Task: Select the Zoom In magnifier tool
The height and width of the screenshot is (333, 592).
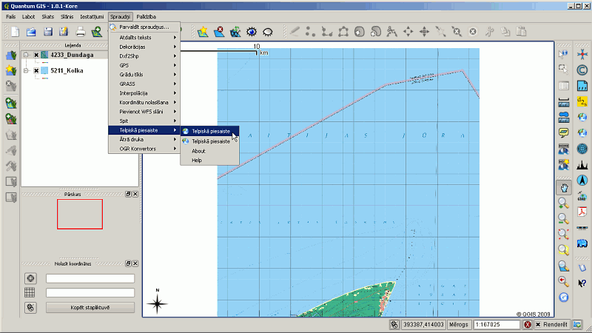Action: click(x=564, y=203)
